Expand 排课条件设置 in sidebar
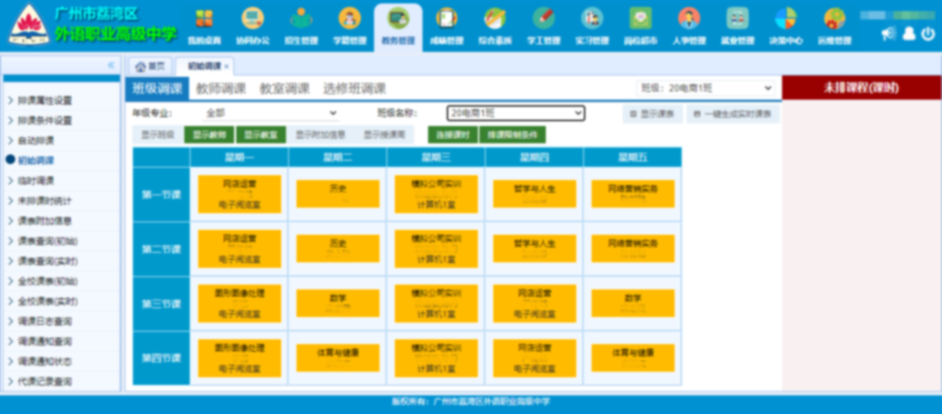Screen dimensions: 942x414 45,120
